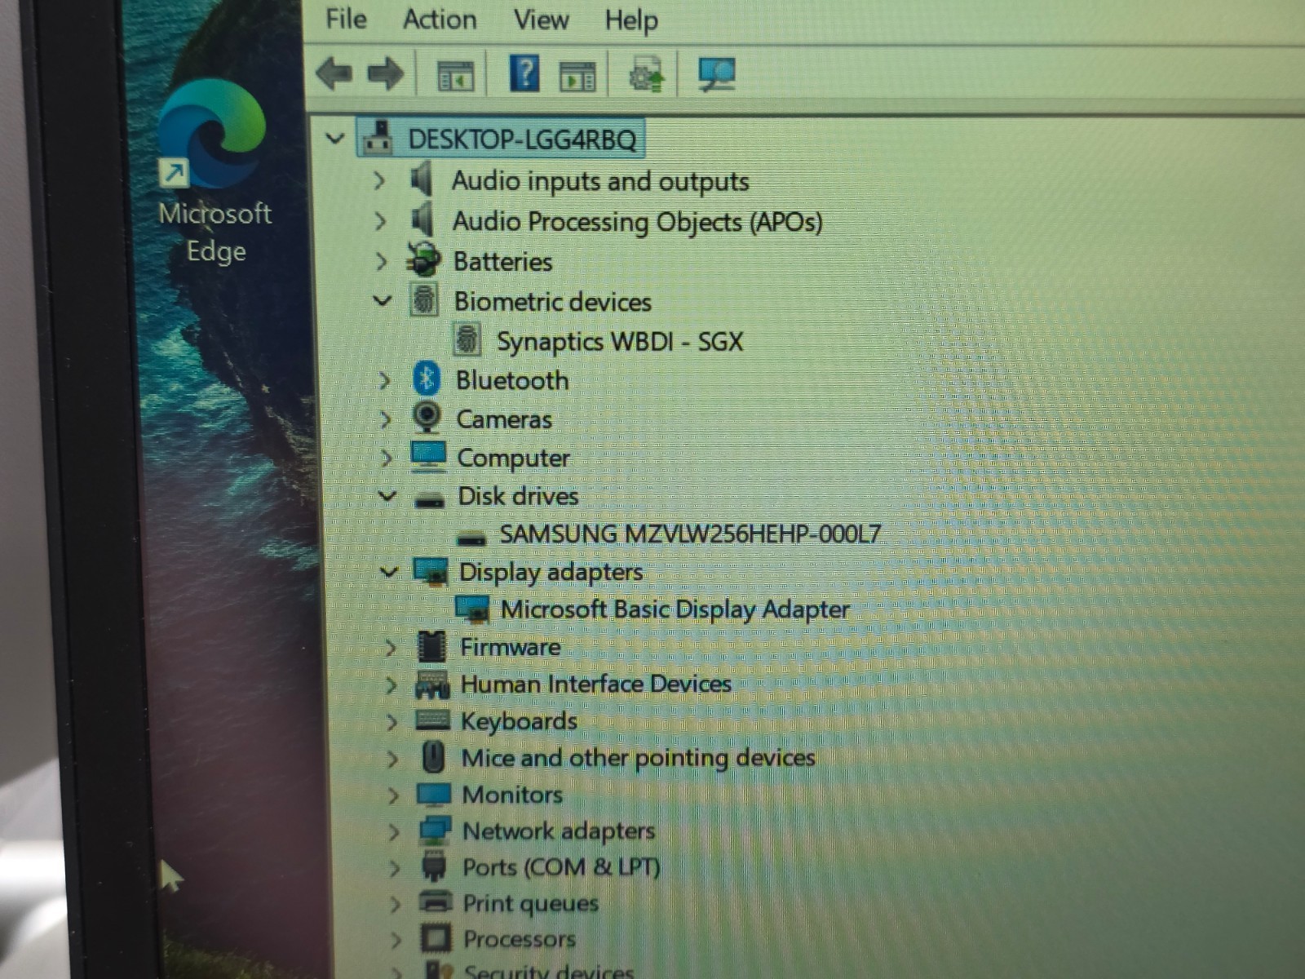Click Microsoft Basic Display Adapter icon

(x=472, y=609)
